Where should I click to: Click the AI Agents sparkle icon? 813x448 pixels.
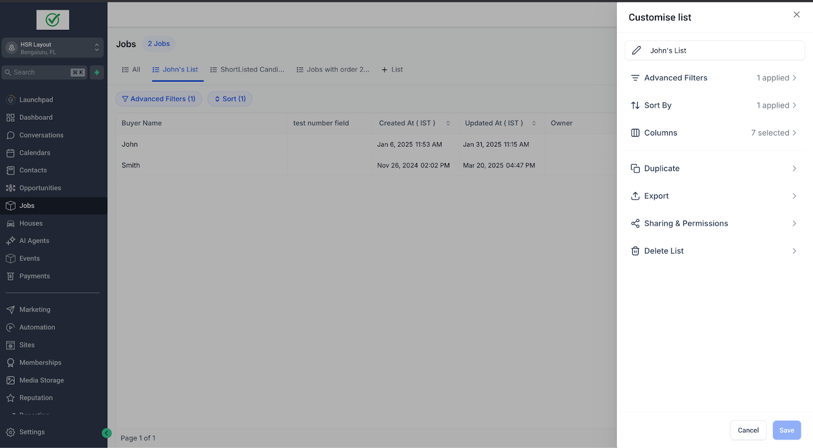[11, 241]
